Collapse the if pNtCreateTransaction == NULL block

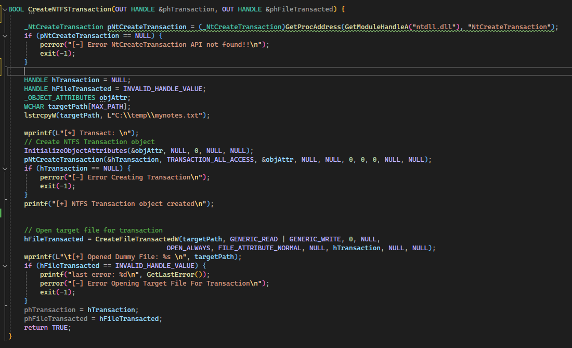(x=5, y=36)
